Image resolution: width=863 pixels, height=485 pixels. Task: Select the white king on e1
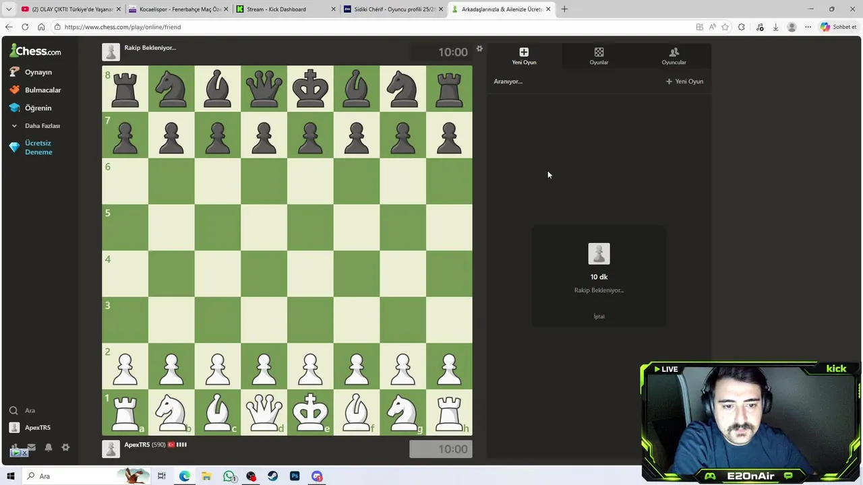pos(310,412)
